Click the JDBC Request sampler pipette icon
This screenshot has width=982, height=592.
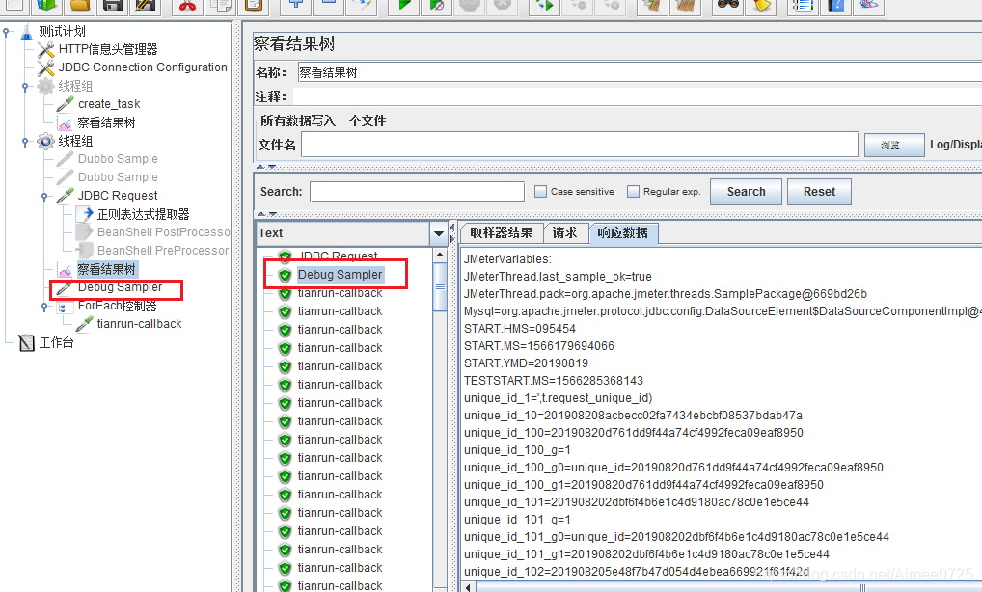(66, 196)
